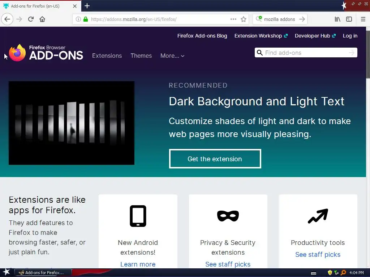The height and width of the screenshot is (277, 370).
Task: Click the Privacy & Security mask icon
Action: click(228, 216)
